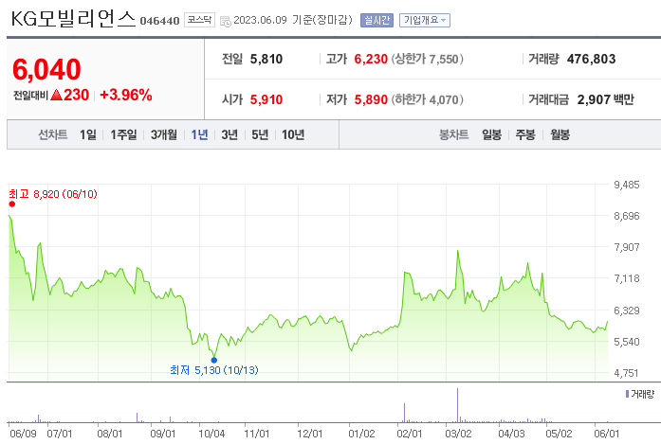Select the 3년 line chart tab
The height and width of the screenshot is (444, 661).
point(230,134)
